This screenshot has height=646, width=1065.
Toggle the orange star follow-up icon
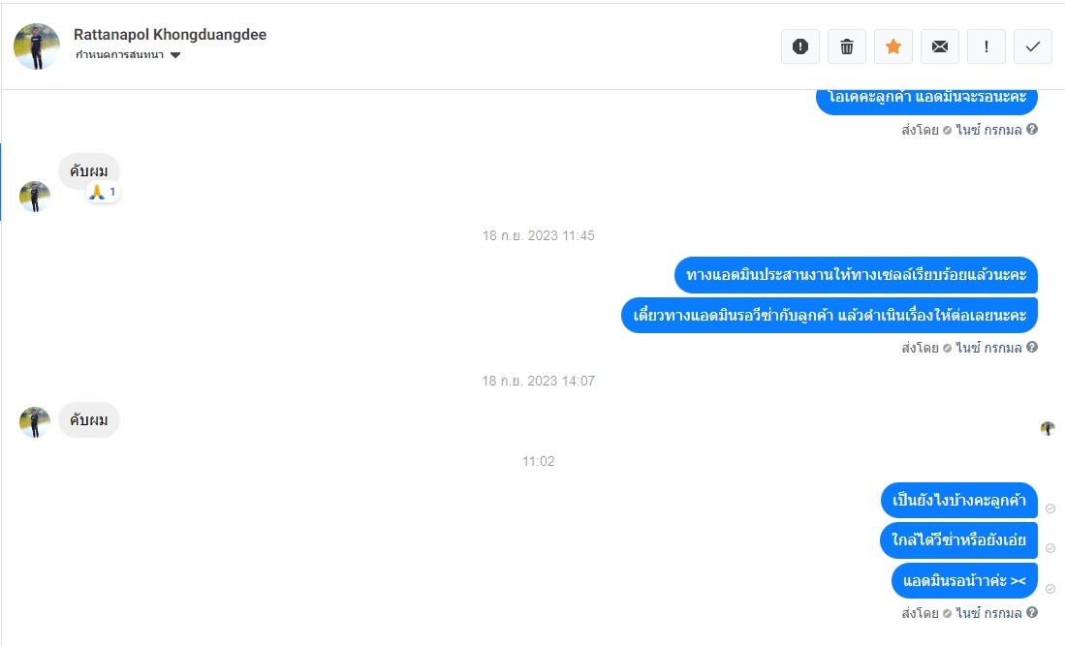[893, 46]
